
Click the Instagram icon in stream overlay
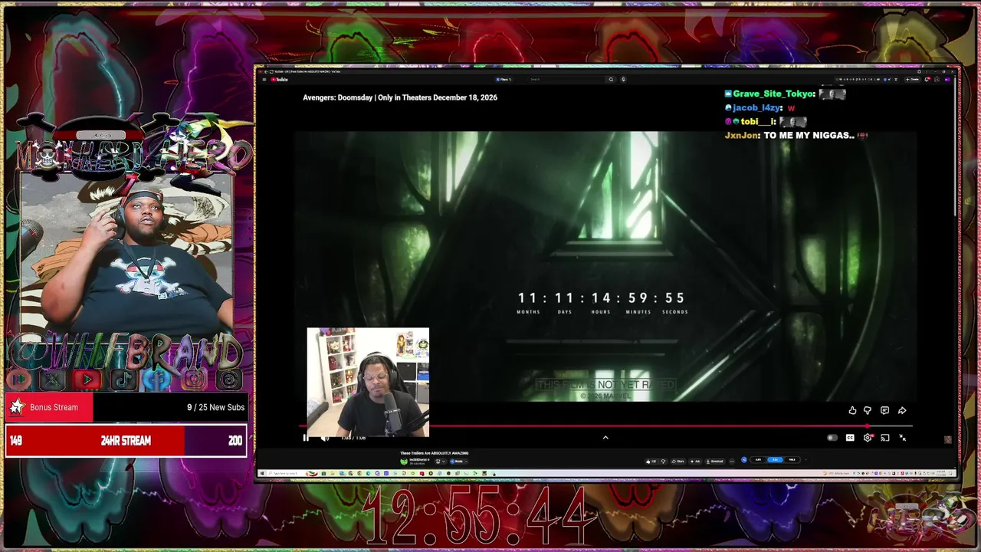[194, 379]
